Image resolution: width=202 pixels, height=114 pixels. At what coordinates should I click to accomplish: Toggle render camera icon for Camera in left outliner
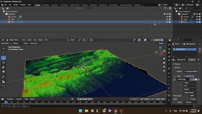click(170, 17)
